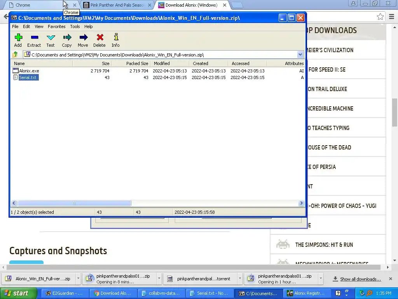Image resolution: width=398 pixels, height=299 pixels.
Task: Click the Extract toolbar icon
Action: tap(35, 37)
